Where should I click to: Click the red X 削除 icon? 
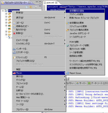pos(14,33)
